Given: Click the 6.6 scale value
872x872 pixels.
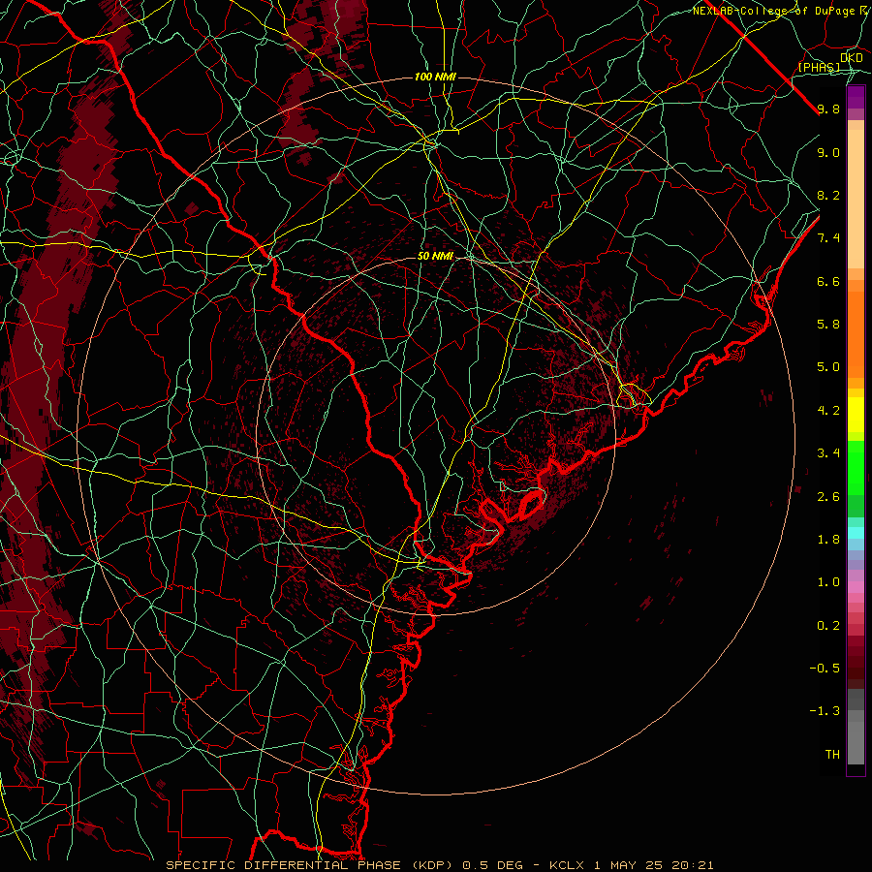Looking at the screenshot, I should [x=828, y=282].
